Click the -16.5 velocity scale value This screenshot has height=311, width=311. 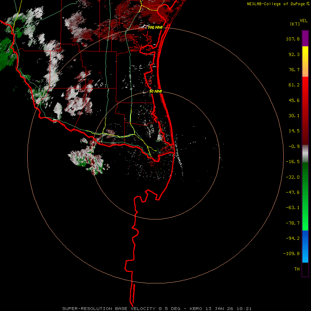(293, 162)
